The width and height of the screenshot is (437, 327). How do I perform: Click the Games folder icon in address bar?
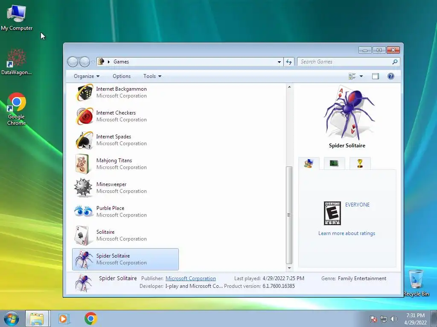(101, 61)
